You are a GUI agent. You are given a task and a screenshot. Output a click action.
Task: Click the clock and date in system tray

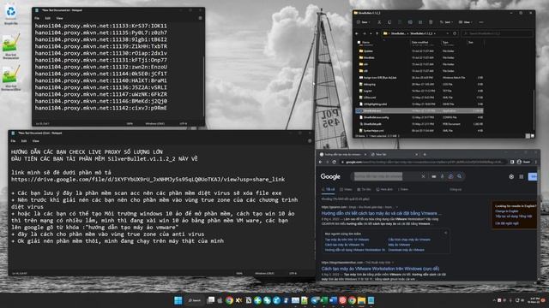pyautogui.click(x=534, y=300)
